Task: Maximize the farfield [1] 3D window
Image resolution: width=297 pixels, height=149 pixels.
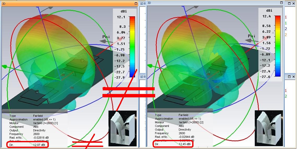Action: tap(136, 4)
